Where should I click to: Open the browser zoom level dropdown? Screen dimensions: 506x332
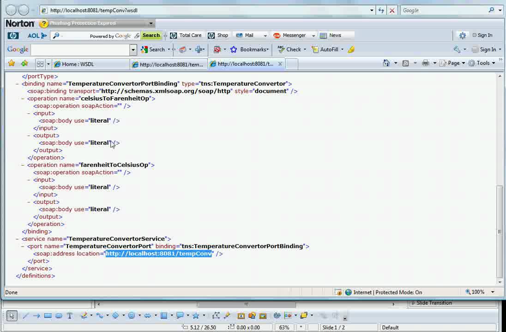(493, 292)
